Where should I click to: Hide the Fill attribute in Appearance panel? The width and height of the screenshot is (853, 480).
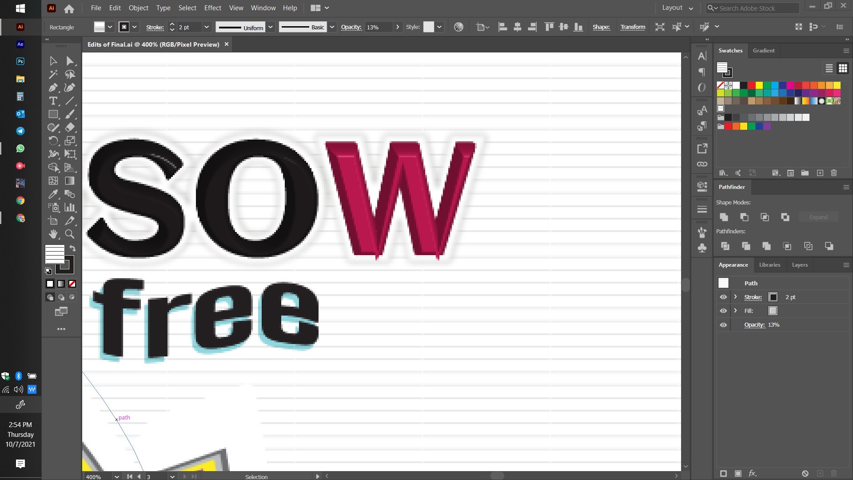pos(723,311)
